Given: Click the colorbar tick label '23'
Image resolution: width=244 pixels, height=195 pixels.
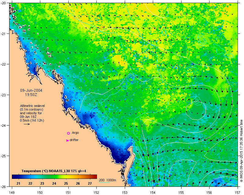Looking at the screenshot, I should [42, 183].
